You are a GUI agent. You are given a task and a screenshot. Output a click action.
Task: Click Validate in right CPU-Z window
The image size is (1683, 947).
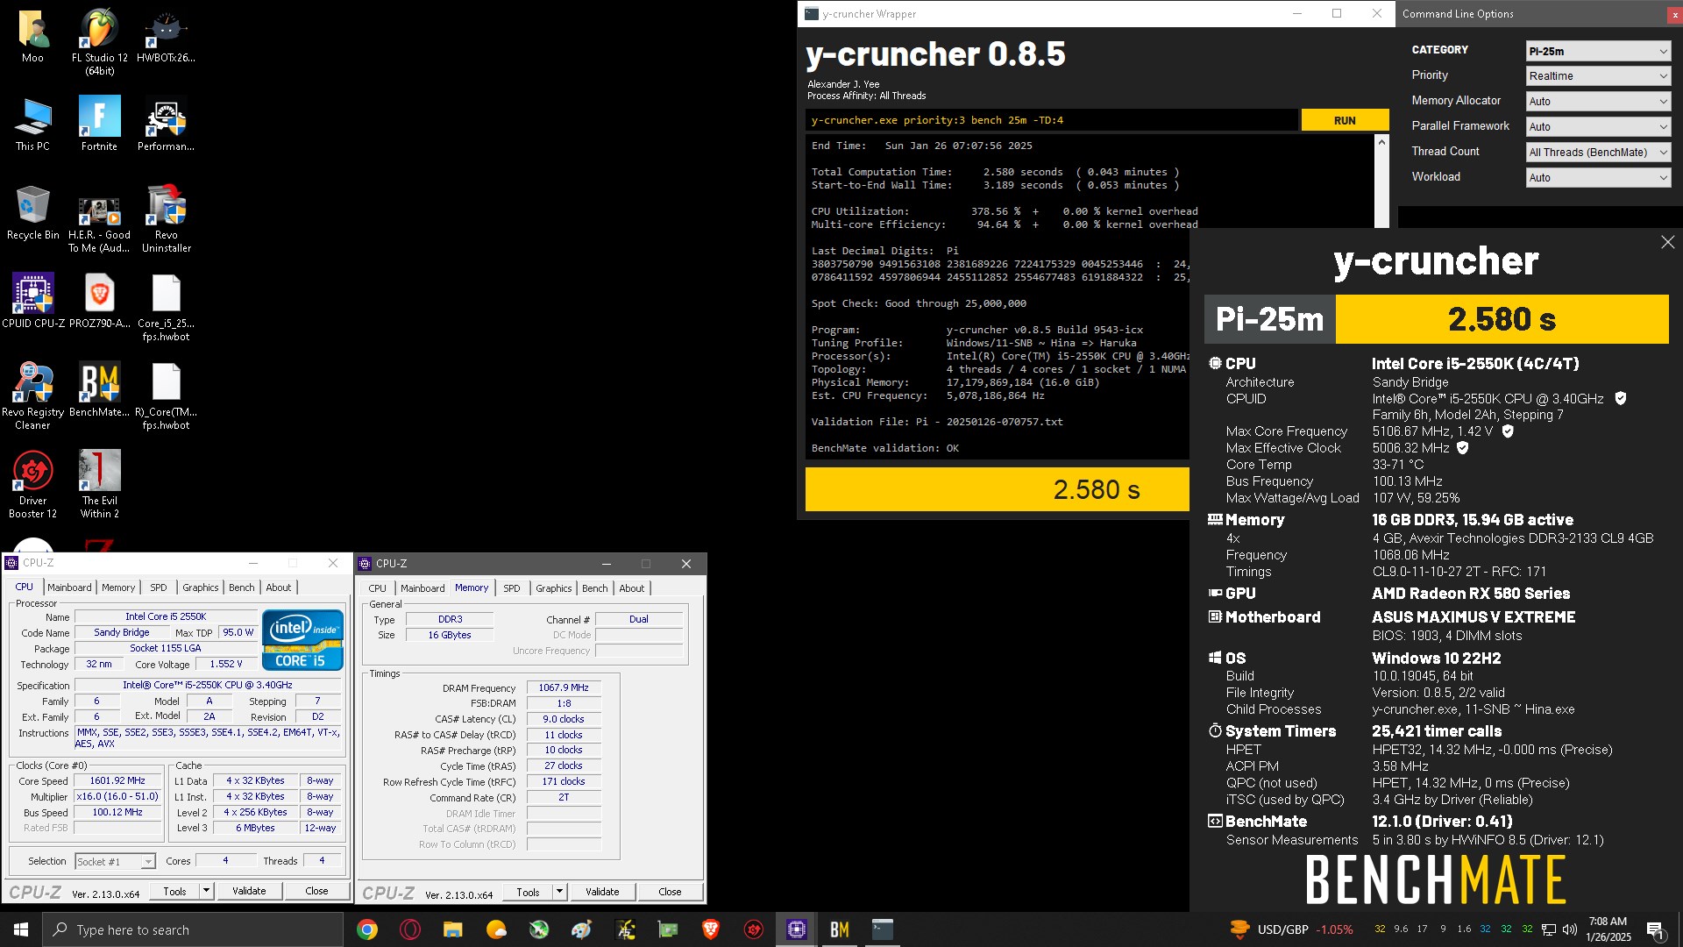(x=602, y=892)
